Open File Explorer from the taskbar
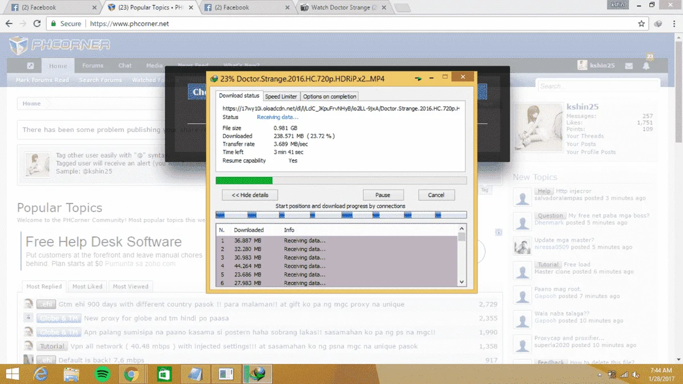The height and width of the screenshot is (384, 683). click(71, 374)
